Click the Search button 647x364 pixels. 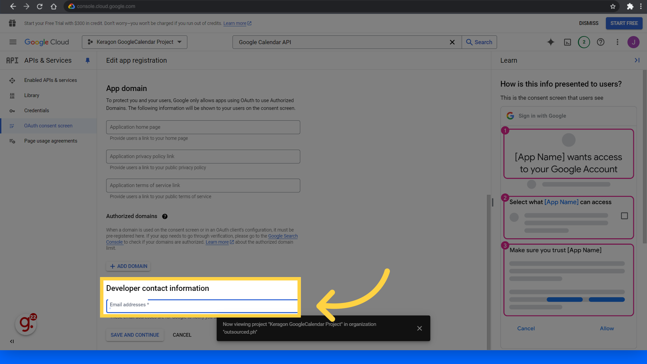(x=479, y=42)
